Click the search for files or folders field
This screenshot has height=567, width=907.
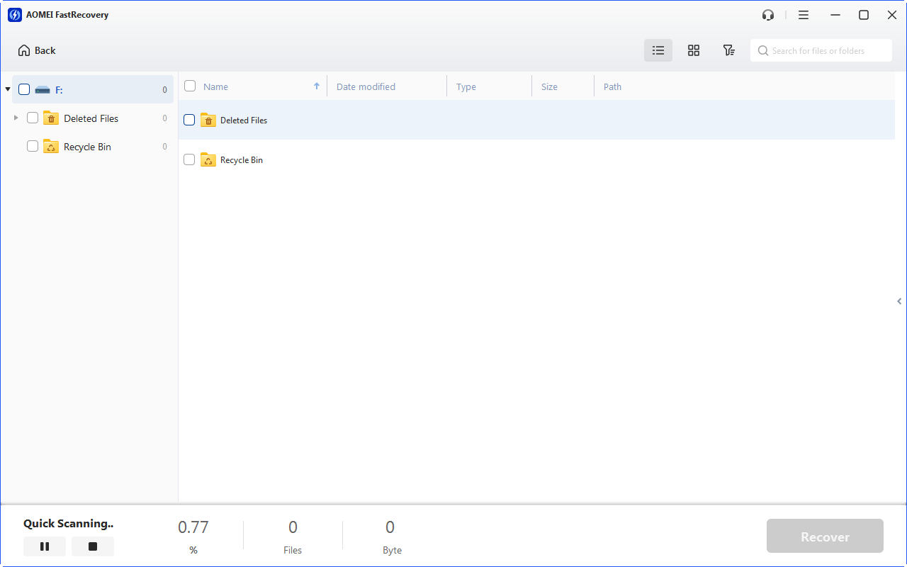(821, 50)
